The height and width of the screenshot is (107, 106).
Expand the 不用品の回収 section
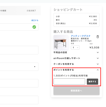pyautogui.click(x=76, y=52)
